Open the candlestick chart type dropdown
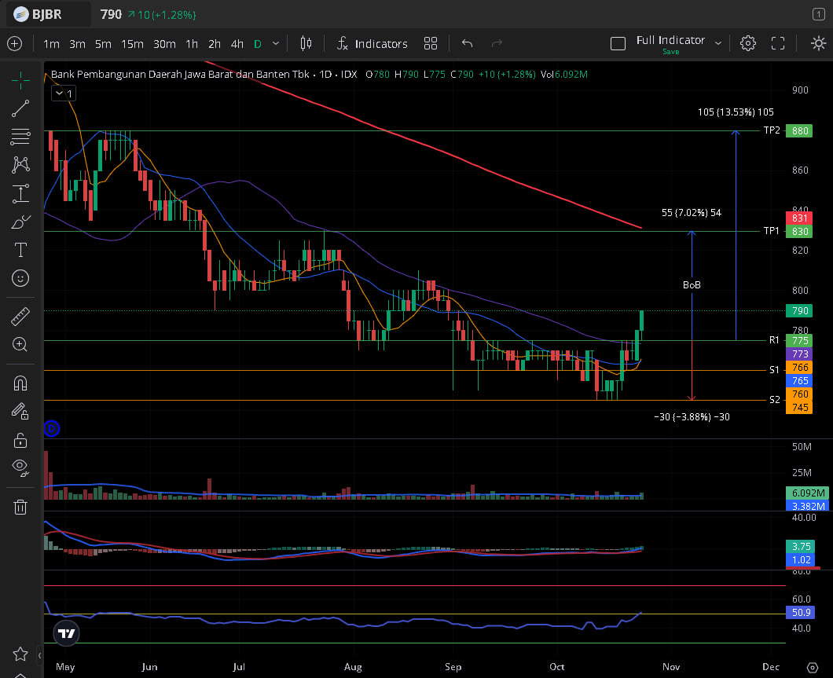Screen dimensions: 833x678 306,43
